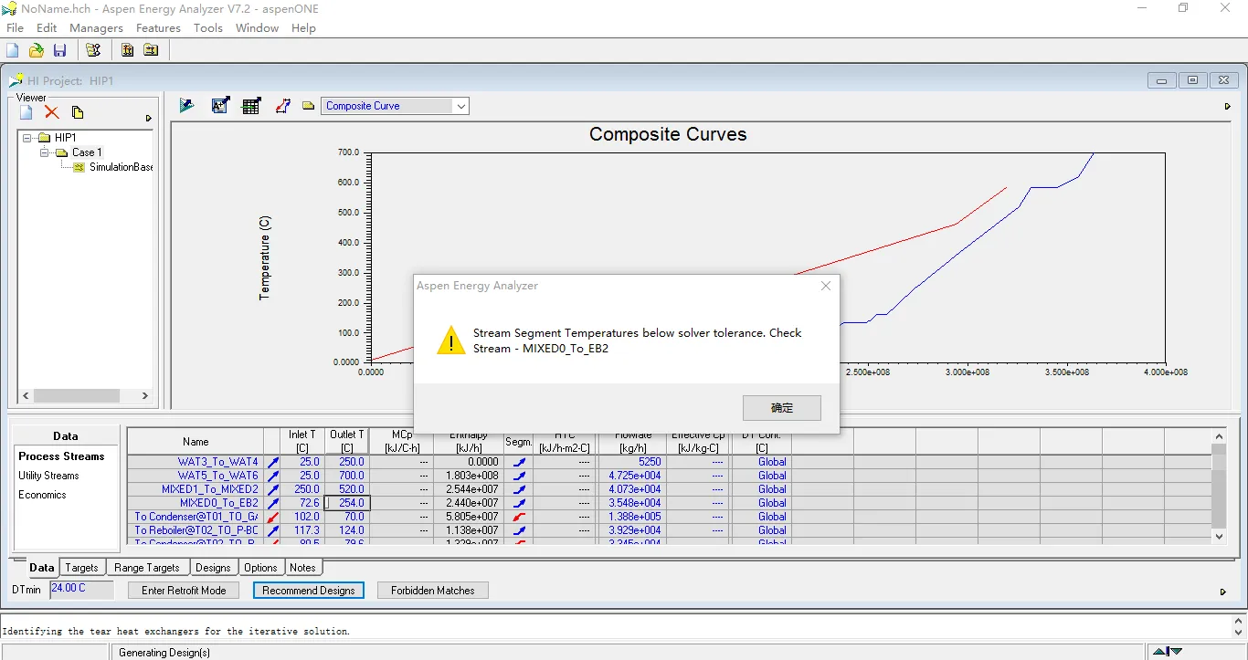The height and width of the screenshot is (660, 1248).
Task: Open the Composite Curve dropdown
Action: tap(460, 106)
